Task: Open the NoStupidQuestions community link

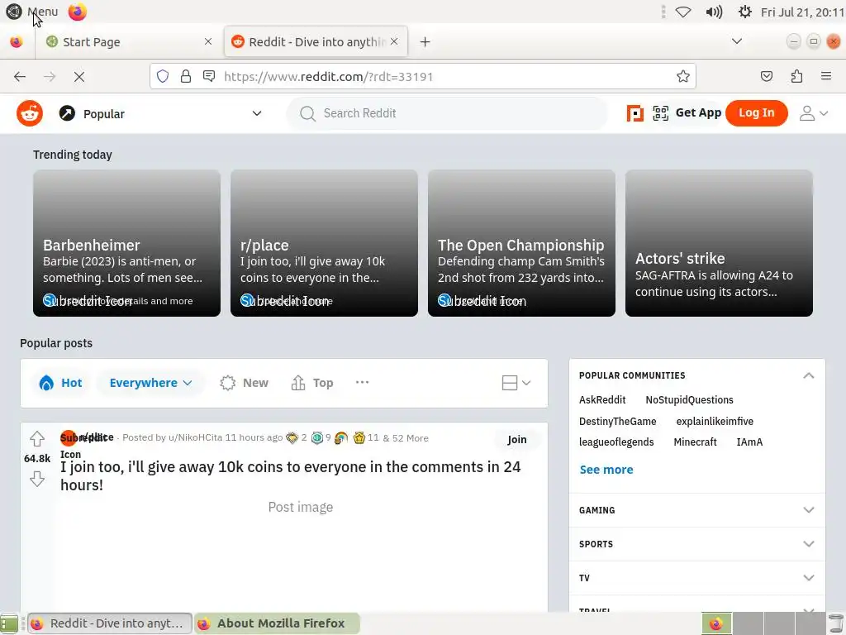Action: pos(689,399)
